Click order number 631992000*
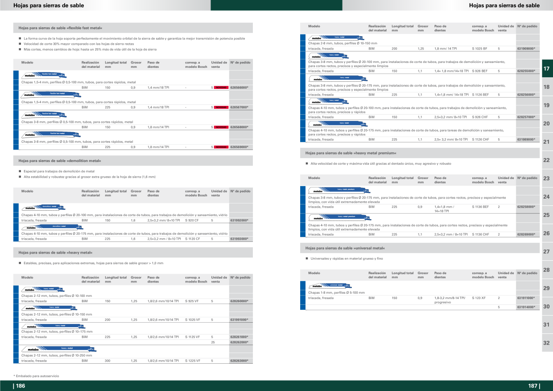Screen dimensions: 553x391 (x=239, y=220)
